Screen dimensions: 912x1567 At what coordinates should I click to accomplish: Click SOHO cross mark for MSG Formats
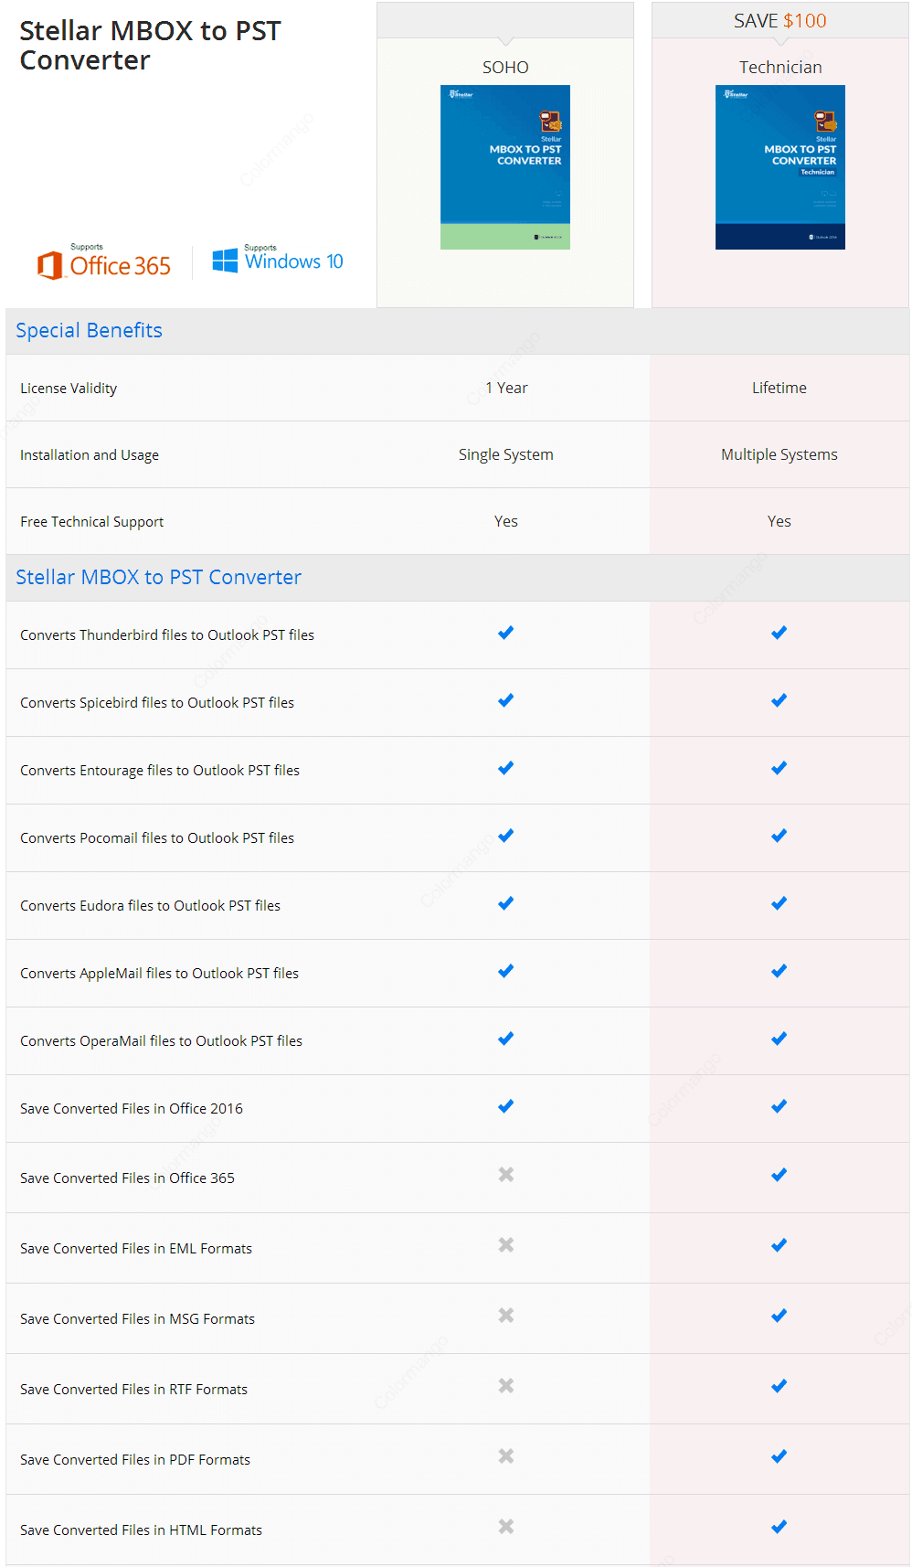pos(505,1316)
